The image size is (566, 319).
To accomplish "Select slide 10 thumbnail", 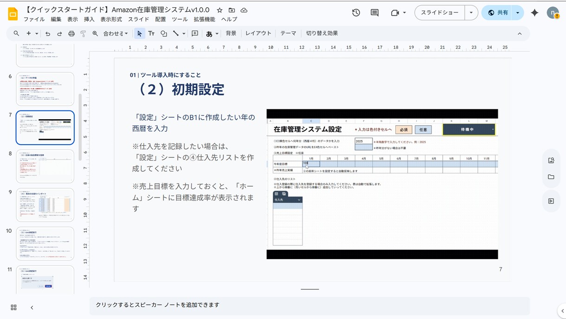I will click(x=45, y=243).
